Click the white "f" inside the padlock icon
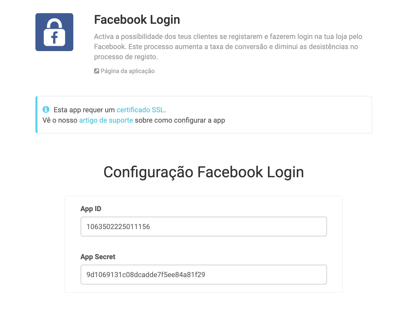This screenshot has height=310, width=403. pos(55,38)
